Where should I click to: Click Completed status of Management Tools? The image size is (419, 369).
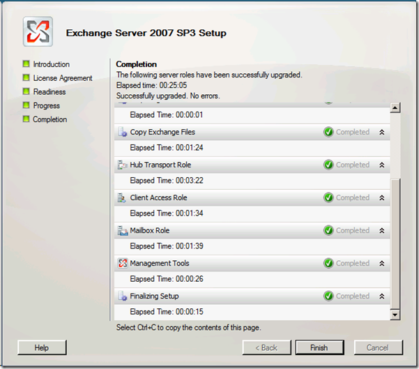(353, 264)
